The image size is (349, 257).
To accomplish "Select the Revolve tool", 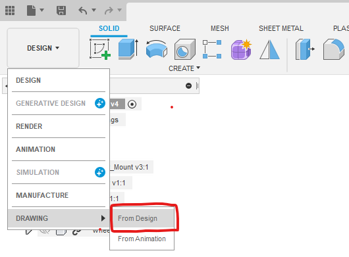I will 157,49.
